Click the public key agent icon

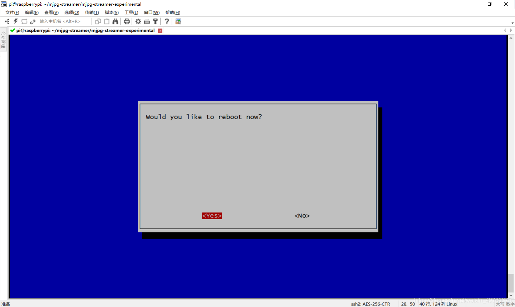tap(155, 21)
